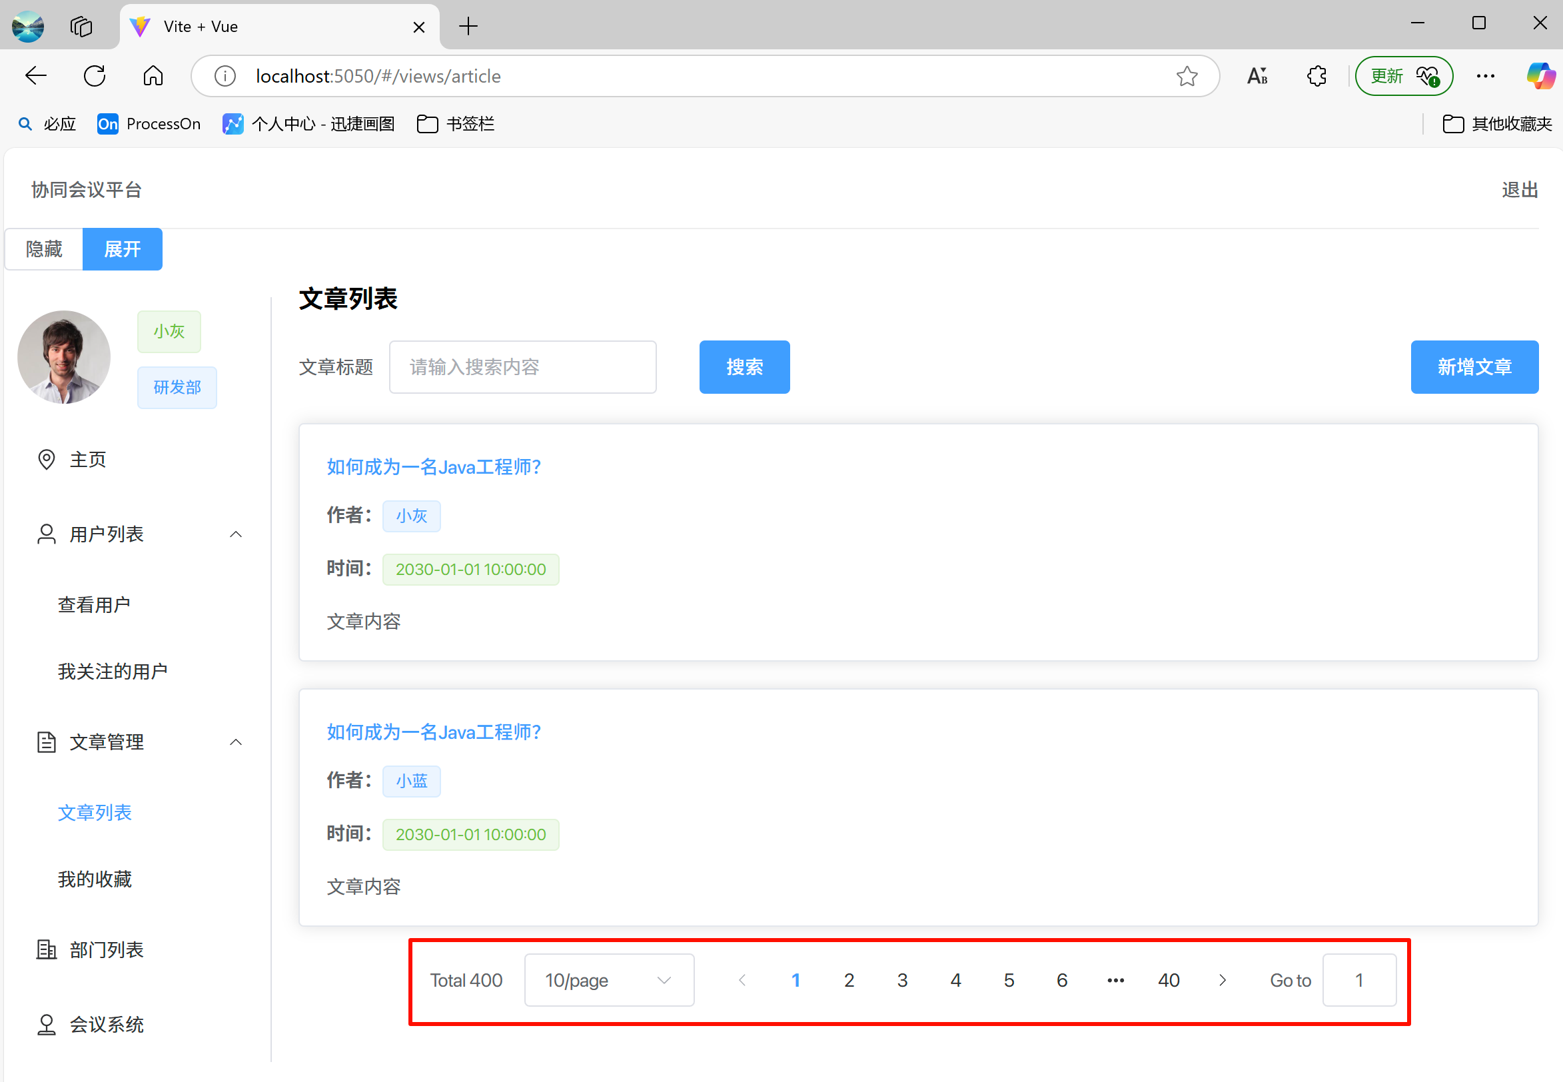Screen dimensions: 1563x1082
Task: Click the 文章管理 document icon
Action: pyautogui.click(x=46, y=742)
